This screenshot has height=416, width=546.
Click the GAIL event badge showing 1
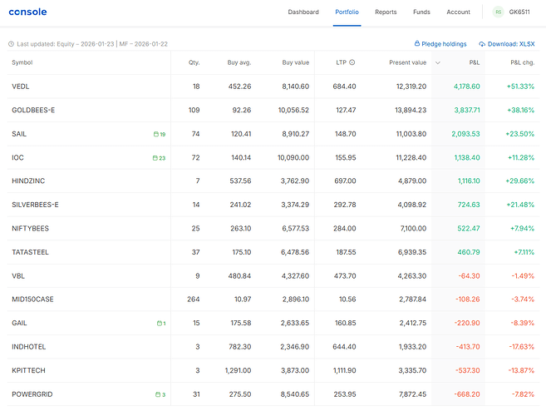point(161,323)
